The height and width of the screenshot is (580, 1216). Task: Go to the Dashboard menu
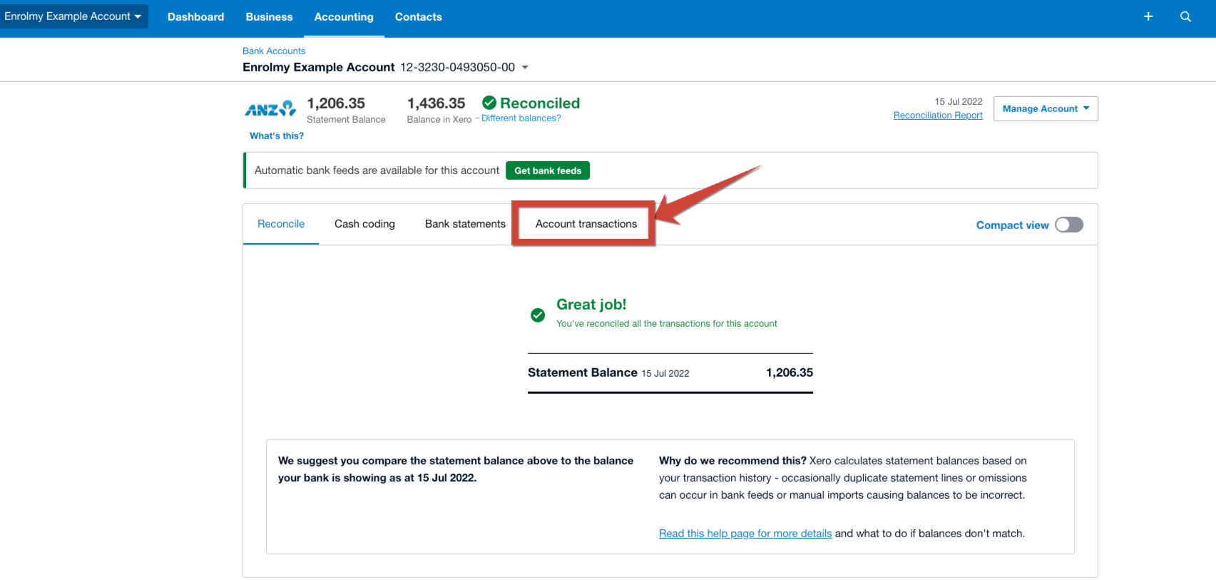[x=195, y=17]
